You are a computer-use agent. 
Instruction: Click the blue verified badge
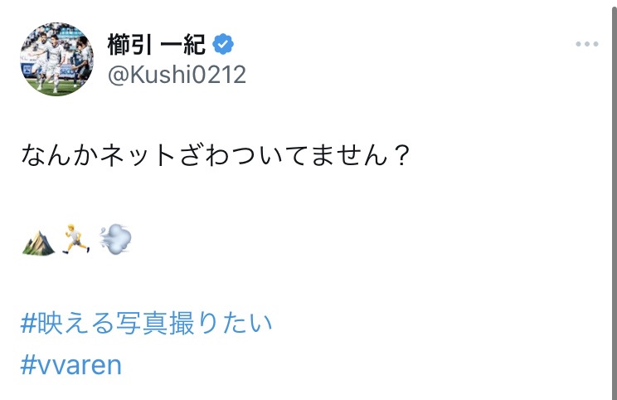coord(222,43)
